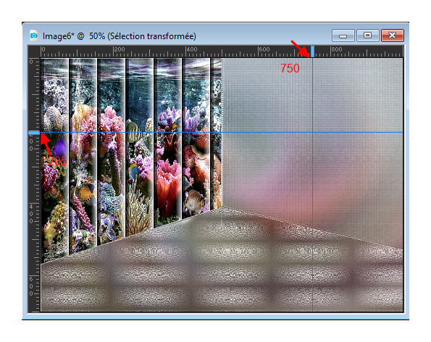Click the 400 mark on the top ruler

click(192, 49)
